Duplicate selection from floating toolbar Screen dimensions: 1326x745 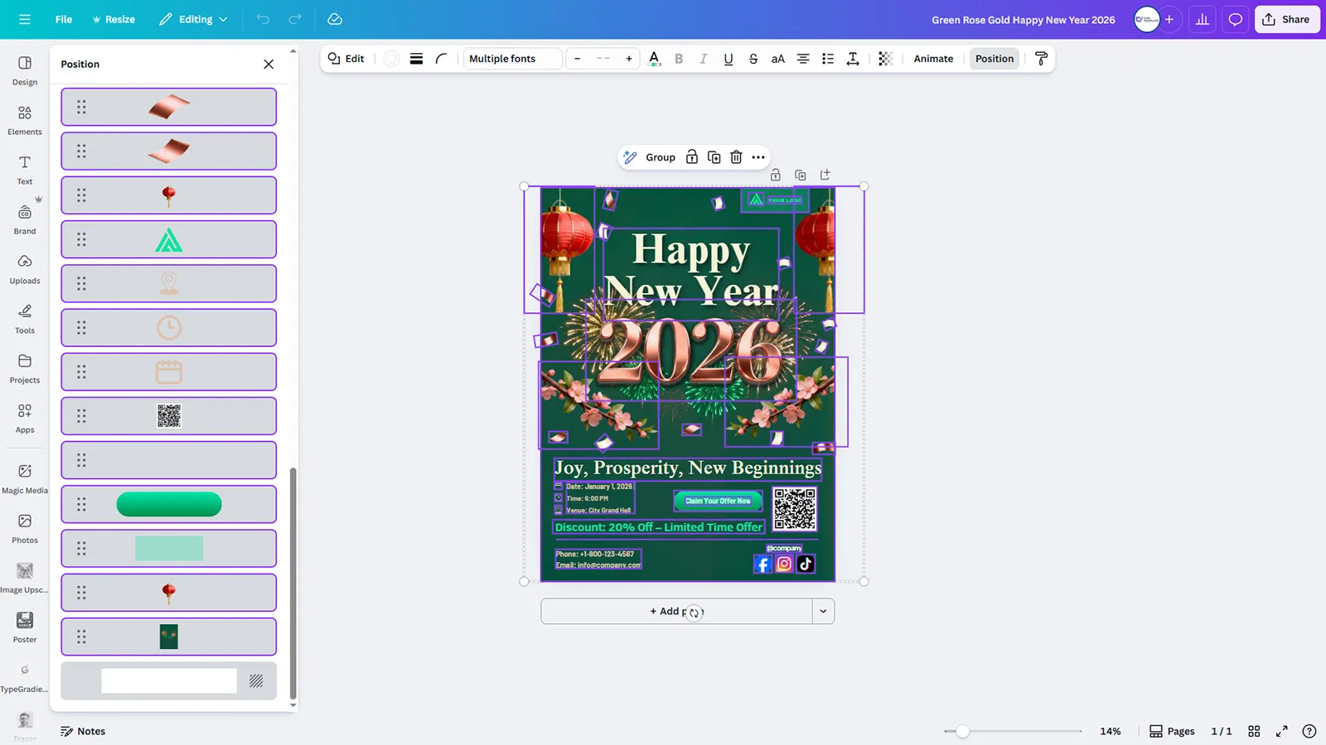(x=714, y=157)
